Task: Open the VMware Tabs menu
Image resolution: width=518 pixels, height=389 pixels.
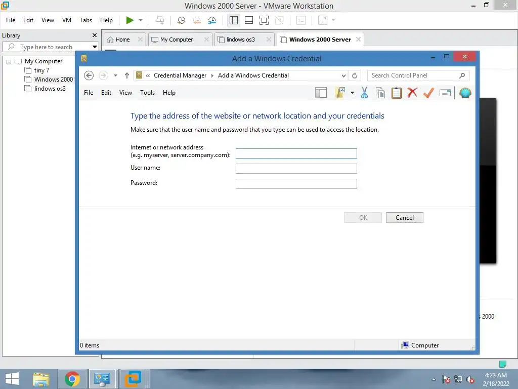Action: click(85, 20)
